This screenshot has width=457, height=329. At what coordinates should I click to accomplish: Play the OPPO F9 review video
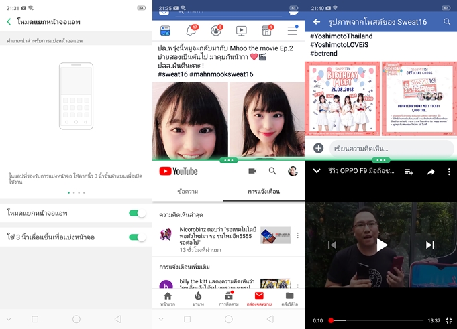[381, 245]
